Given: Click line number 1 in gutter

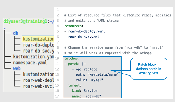Looking at the screenshot, I should 58,10.
